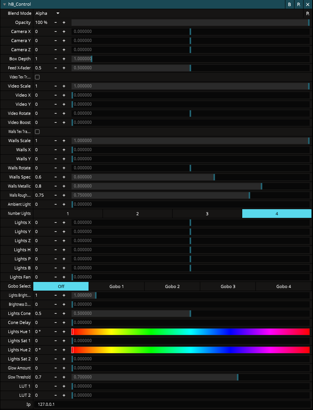Click the Walls Spec slider
This screenshot has width=313, height=410.
click(x=190, y=177)
